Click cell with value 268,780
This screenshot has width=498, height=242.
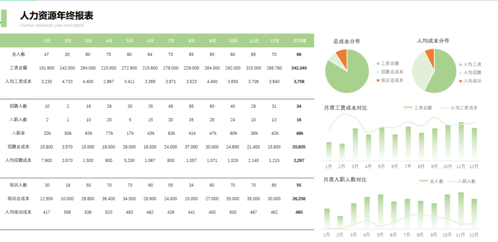(x=274, y=68)
